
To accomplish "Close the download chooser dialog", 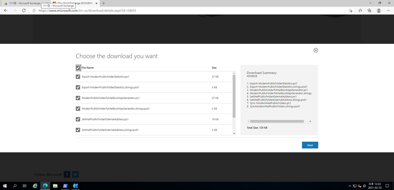I will (x=316, y=50).
